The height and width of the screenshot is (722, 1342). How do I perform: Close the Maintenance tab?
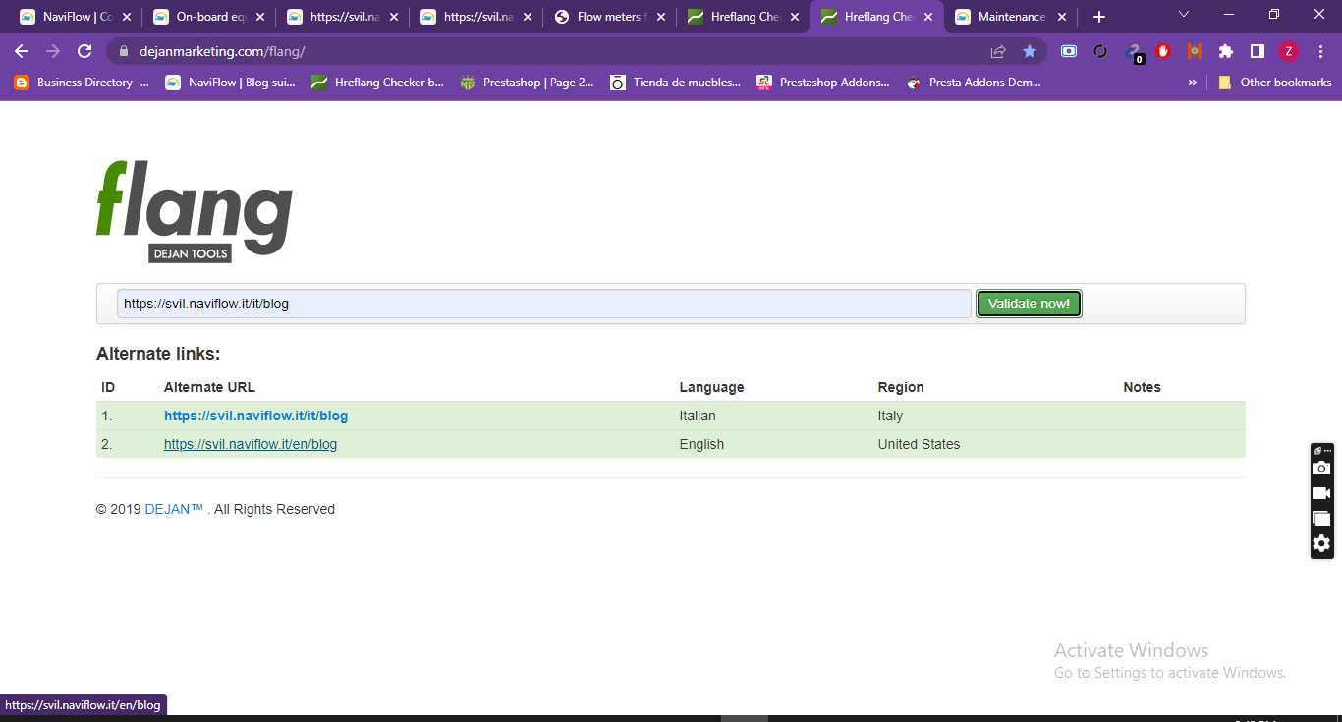click(x=1061, y=17)
